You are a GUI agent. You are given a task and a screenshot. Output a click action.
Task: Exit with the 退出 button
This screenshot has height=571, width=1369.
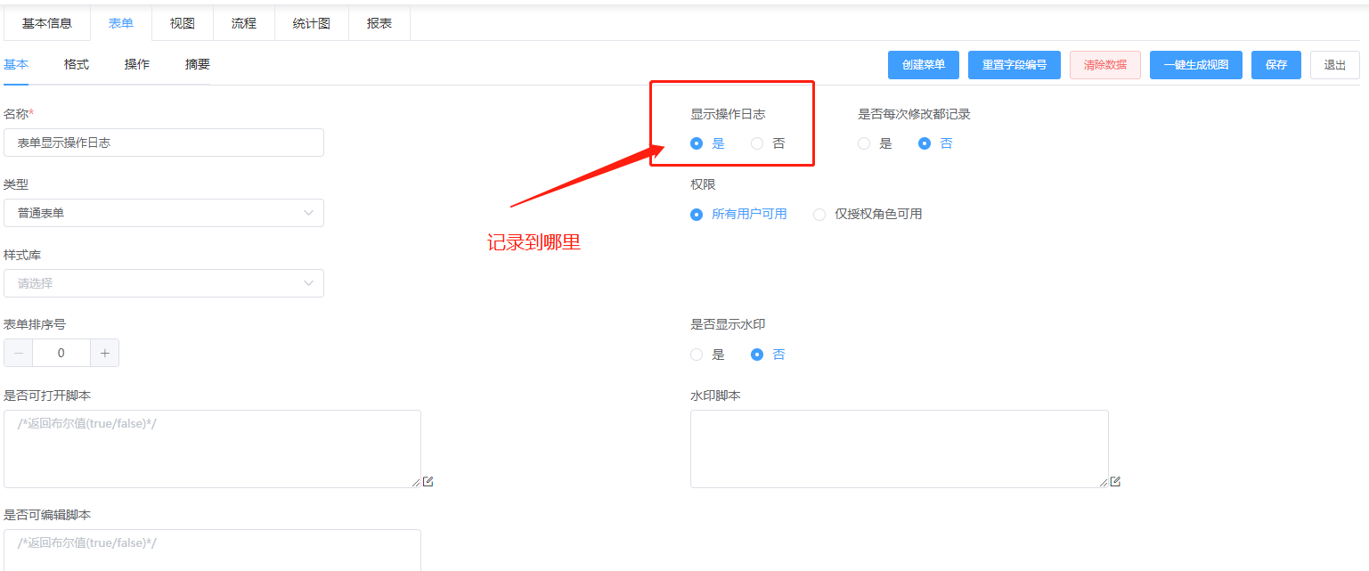coord(1335,65)
